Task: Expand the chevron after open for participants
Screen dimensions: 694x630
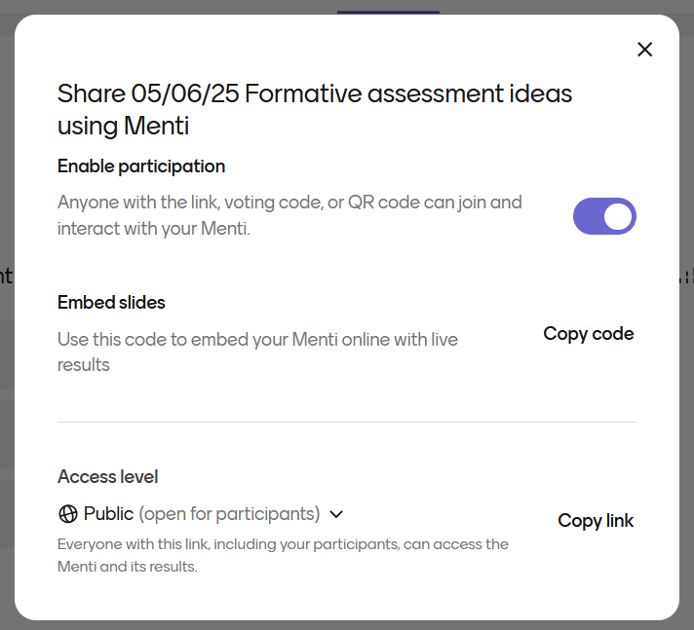Action: tap(336, 514)
